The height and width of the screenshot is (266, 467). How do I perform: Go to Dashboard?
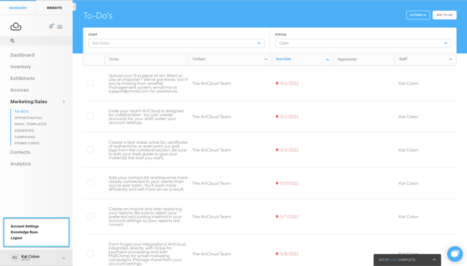[x=22, y=55]
